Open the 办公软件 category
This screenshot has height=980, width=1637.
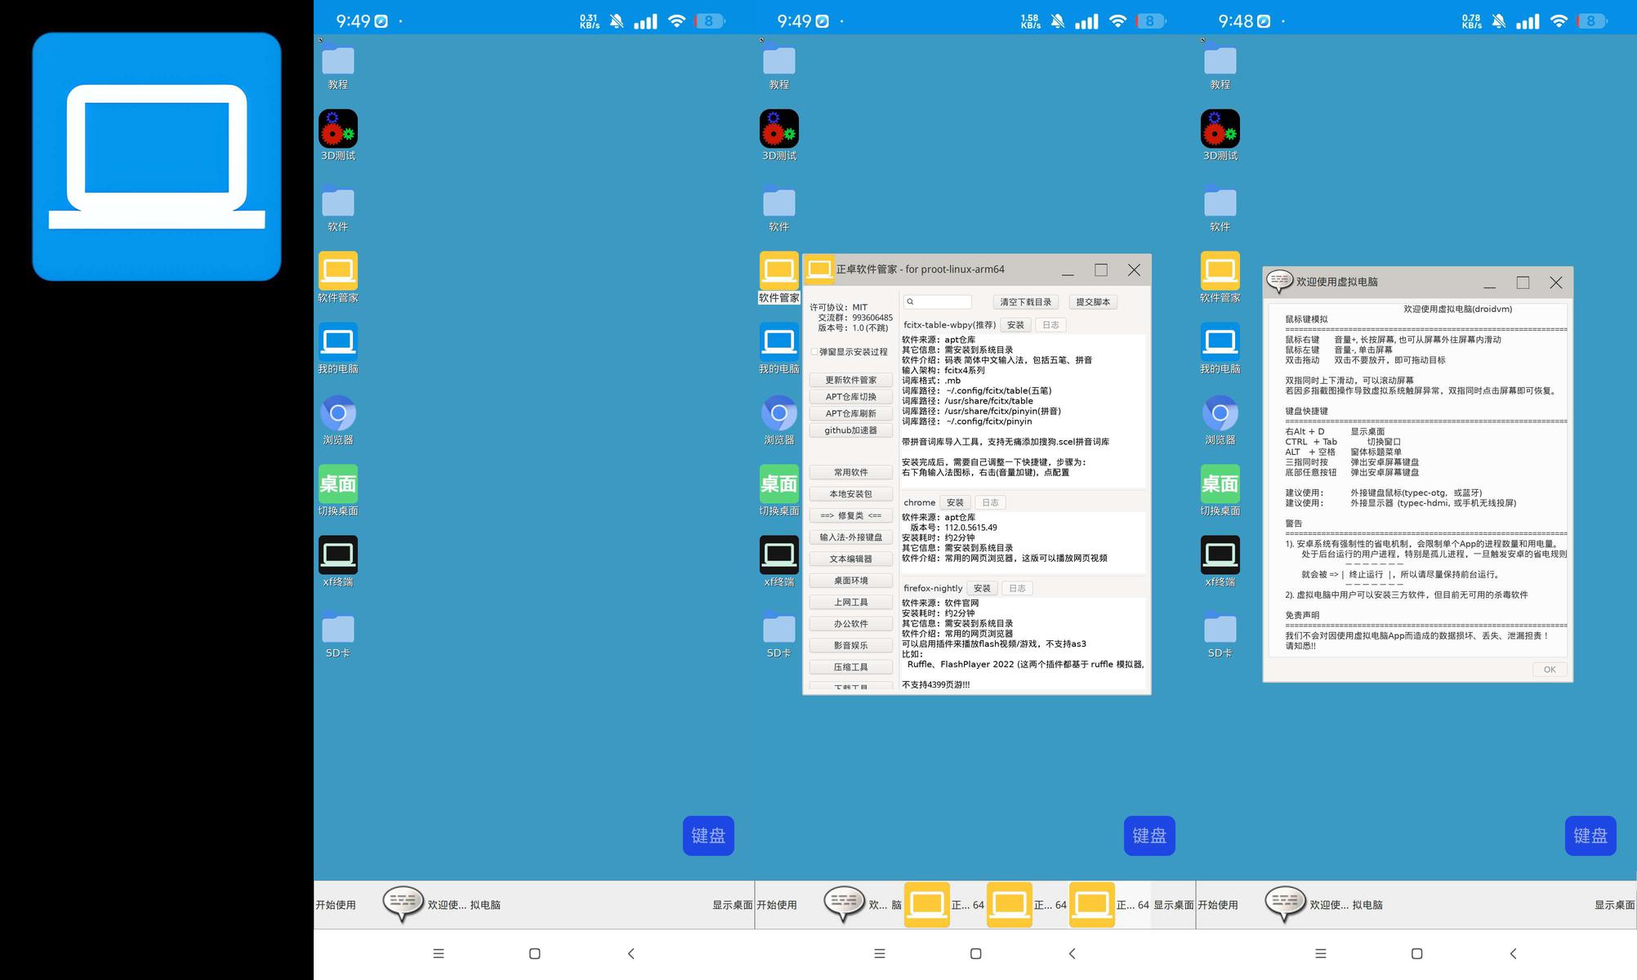(x=850, y=624)
